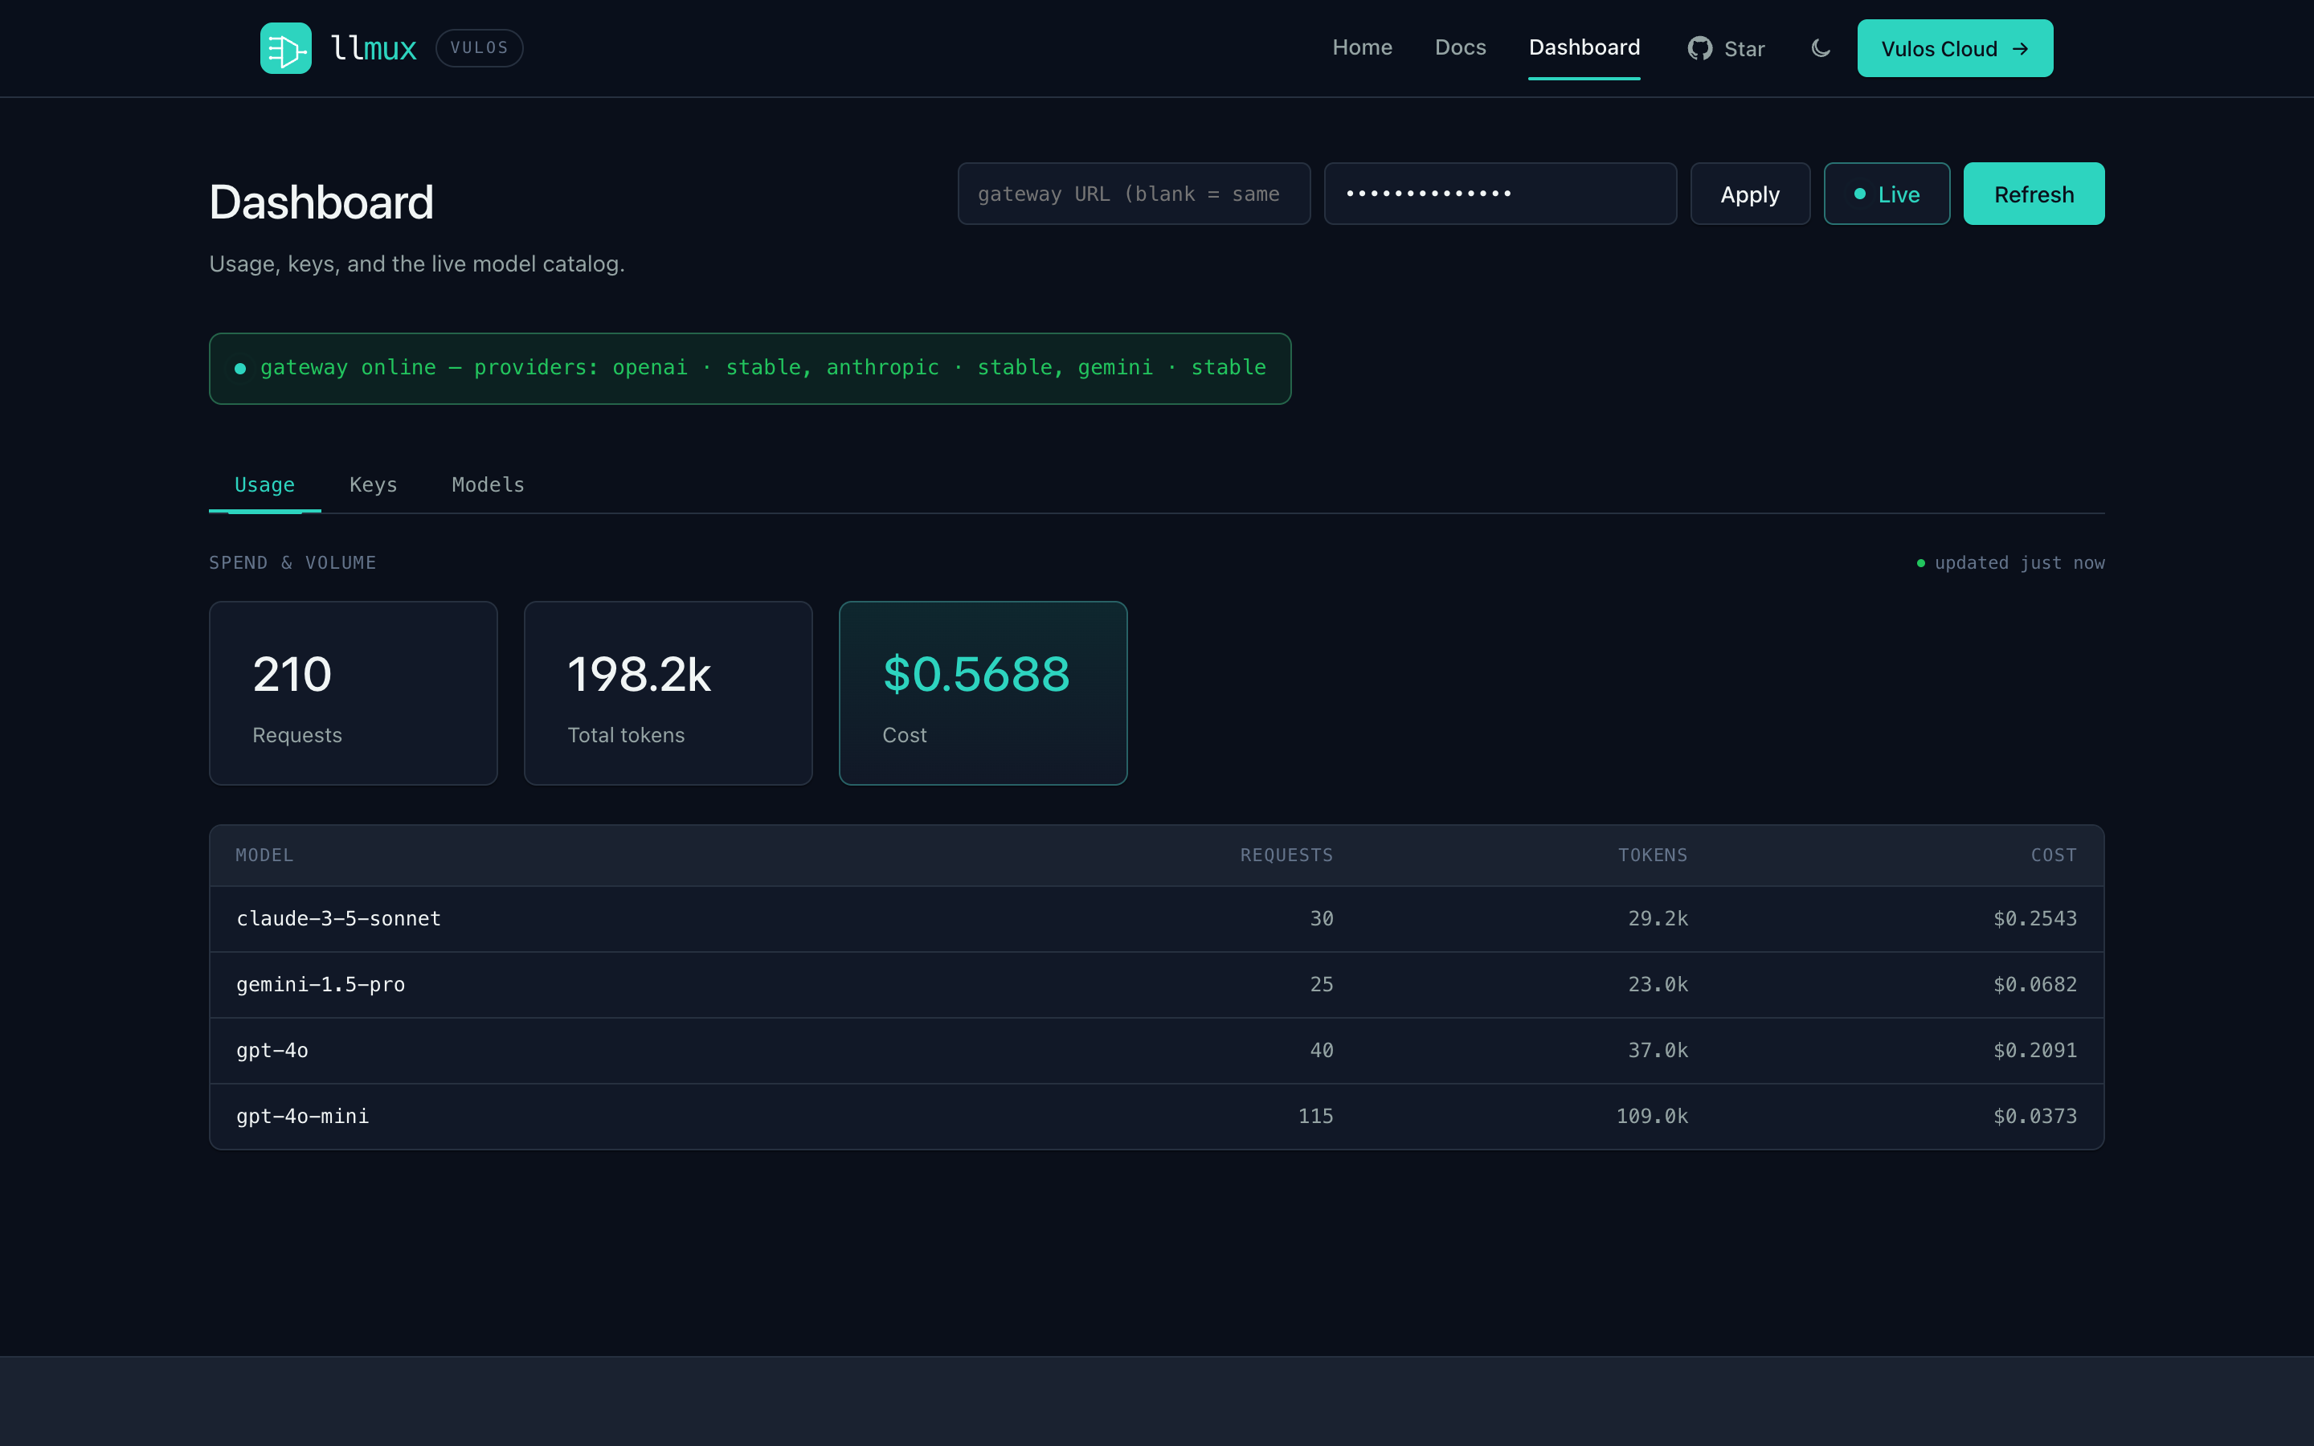Click the VULOS badge

coord(479,48)
